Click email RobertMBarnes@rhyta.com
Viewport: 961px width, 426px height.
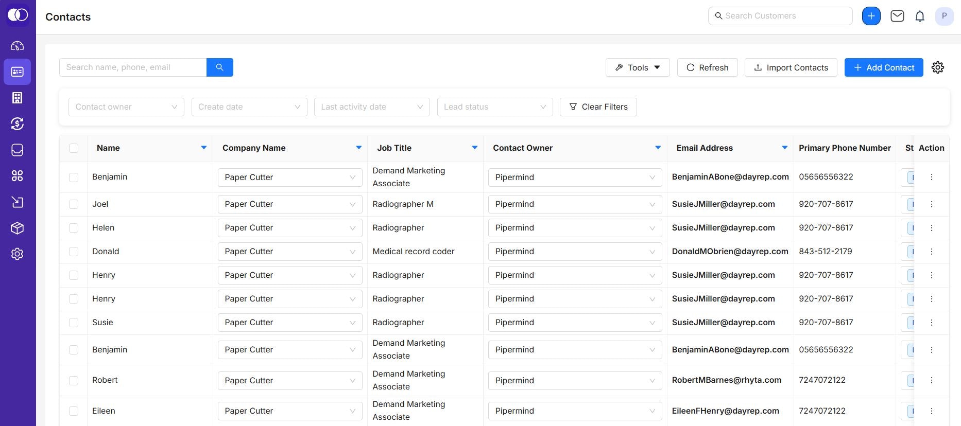click(x=726, y=380)
